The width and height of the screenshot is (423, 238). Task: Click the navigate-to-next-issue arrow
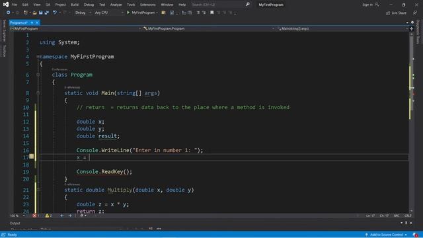(70, 216)
